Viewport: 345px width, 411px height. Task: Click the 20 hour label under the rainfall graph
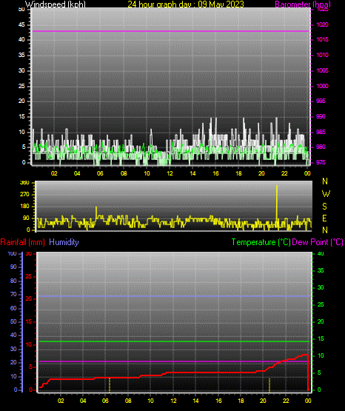coord(263,401)
